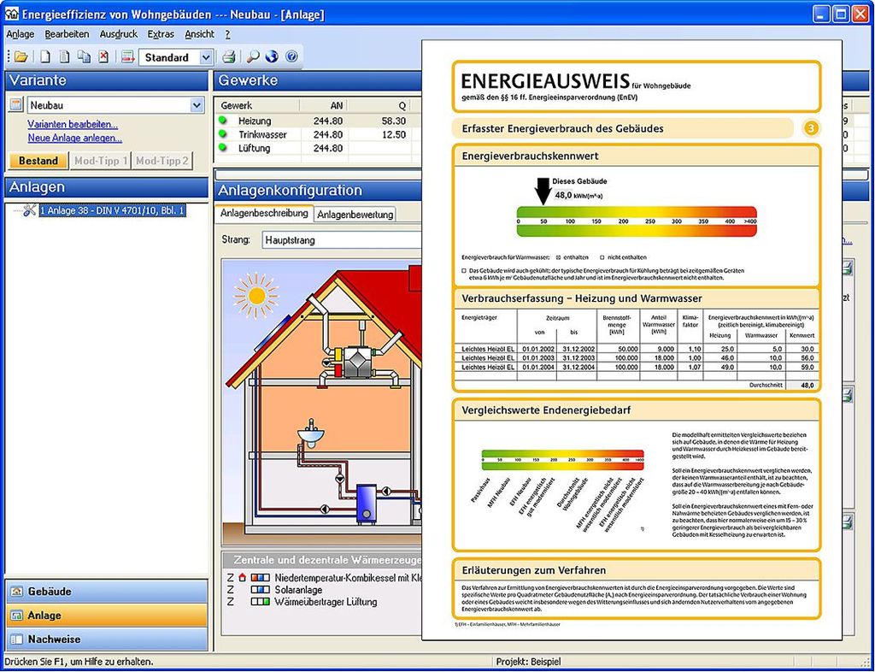Click the 'Varianten bearbeiten...' link
Screen dimensions: 875x672
(73, 125)
